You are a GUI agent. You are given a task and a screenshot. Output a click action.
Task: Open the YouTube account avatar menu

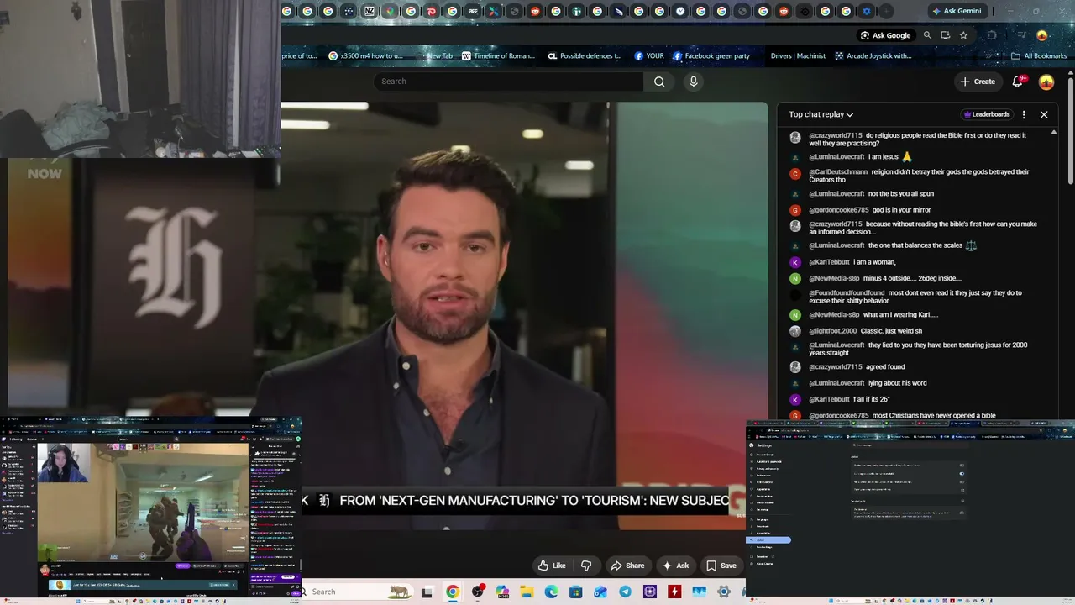[1046, 82]
